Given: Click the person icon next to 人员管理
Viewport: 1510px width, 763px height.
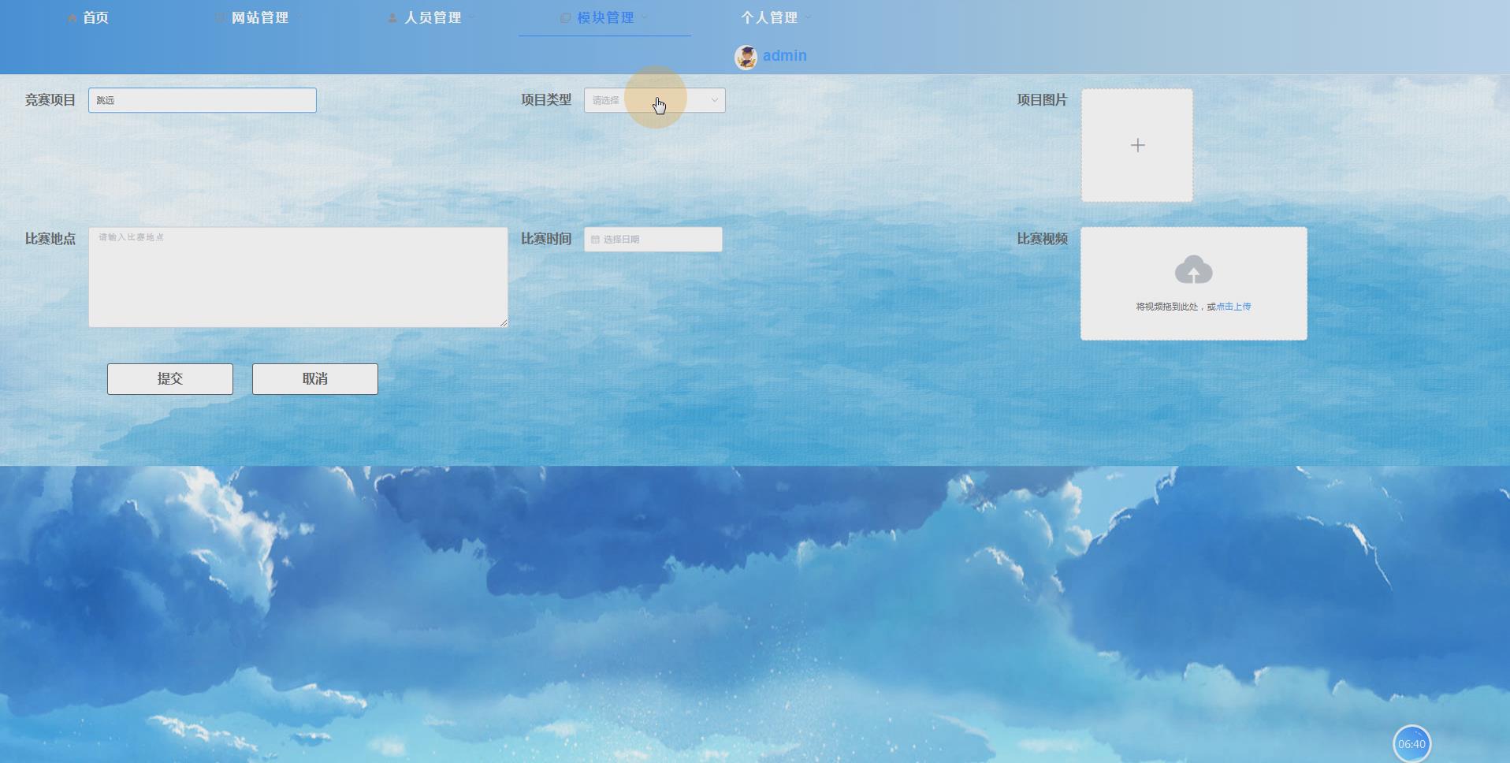Looking at the screenshot, I should coord(392,17).
